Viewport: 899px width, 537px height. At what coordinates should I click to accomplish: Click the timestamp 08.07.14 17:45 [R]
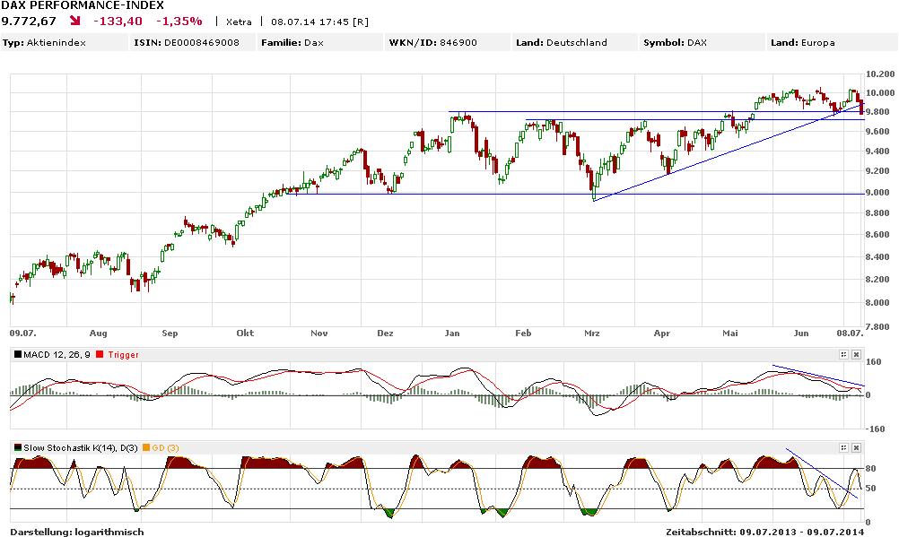coord(320,22)
